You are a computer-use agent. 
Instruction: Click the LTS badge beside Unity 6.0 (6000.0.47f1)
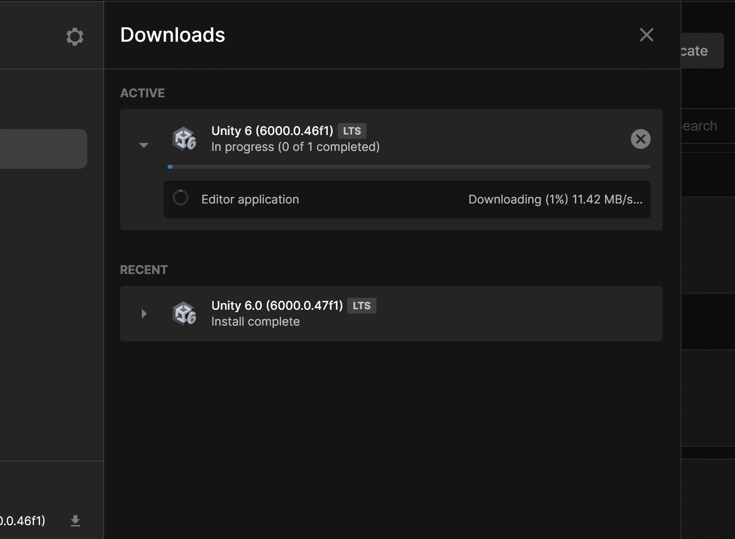(x=362, y=306)
